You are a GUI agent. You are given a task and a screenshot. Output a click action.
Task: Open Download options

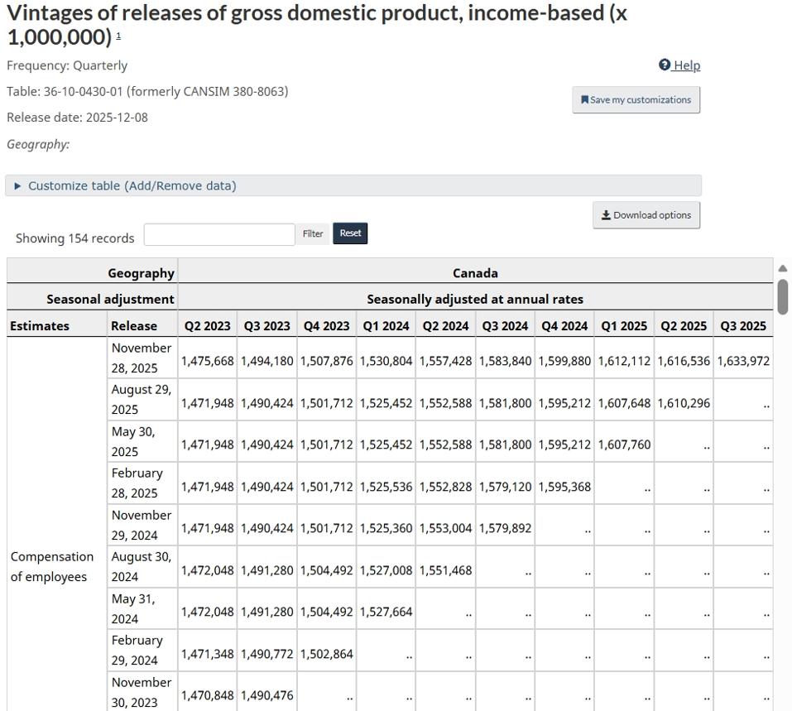pyautogui.click(x=646, y=214)
